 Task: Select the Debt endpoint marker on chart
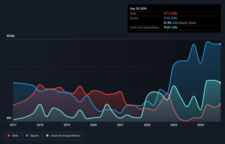pyautogui.click(x=220, y=105)
